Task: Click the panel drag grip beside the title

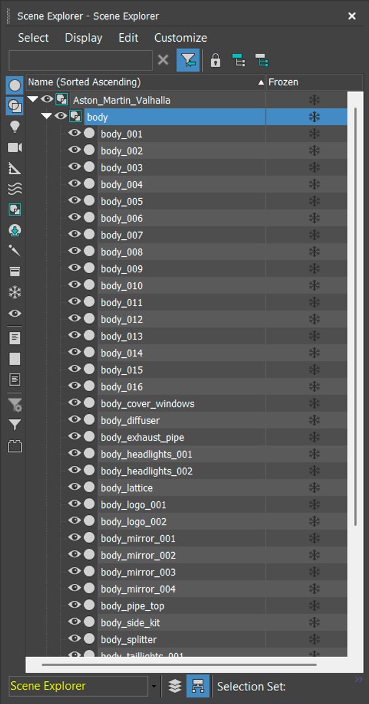Action: pos(8,16)
